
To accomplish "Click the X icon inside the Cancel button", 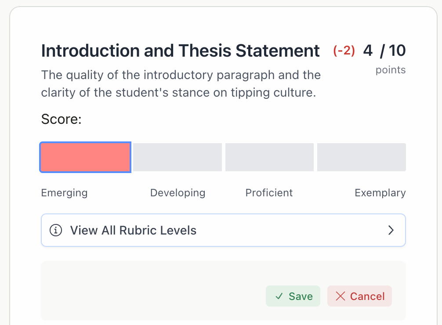I will [x=341, y=296].
